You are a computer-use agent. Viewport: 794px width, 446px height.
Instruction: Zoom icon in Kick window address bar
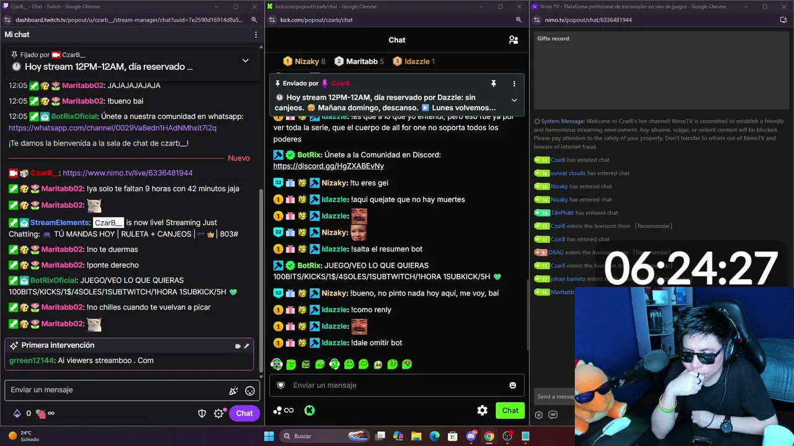(x=519, y=20)
